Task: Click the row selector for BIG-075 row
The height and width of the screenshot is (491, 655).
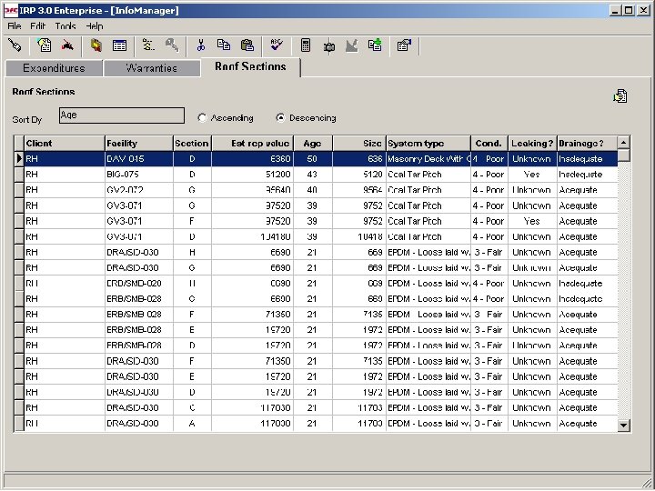Action: [19, 174]
